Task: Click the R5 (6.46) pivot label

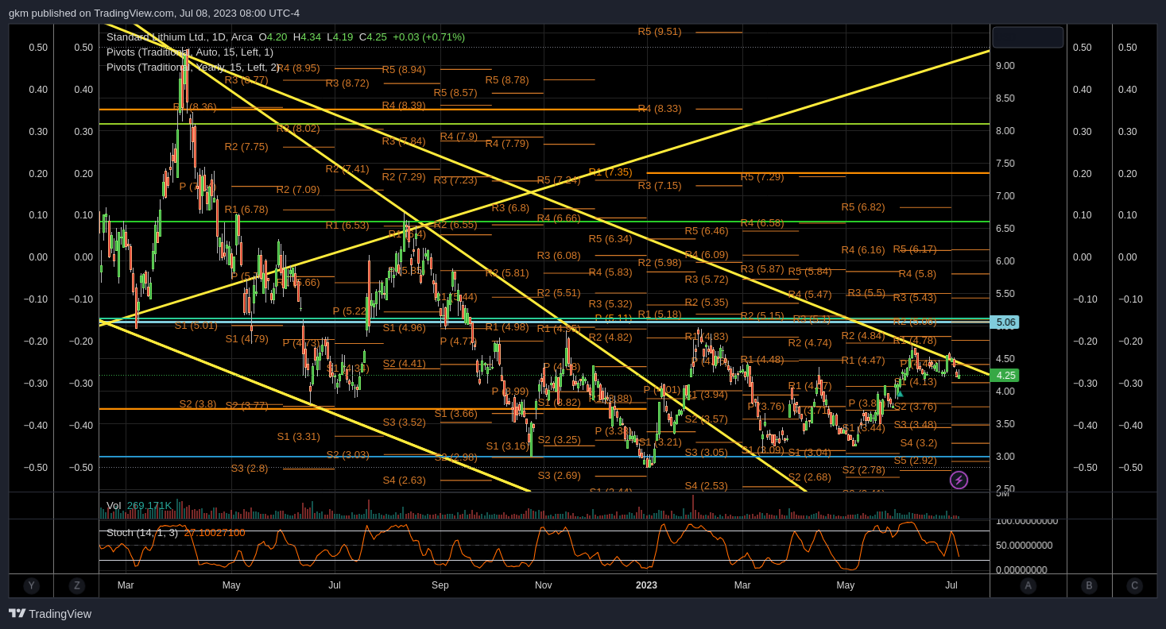Action: click(707, 231)
